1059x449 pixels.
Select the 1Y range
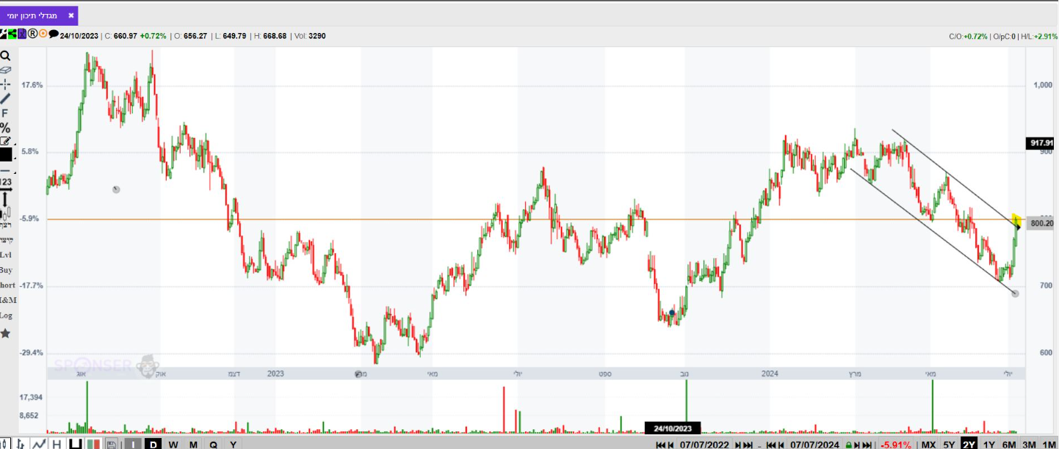[x=989, y=445]
